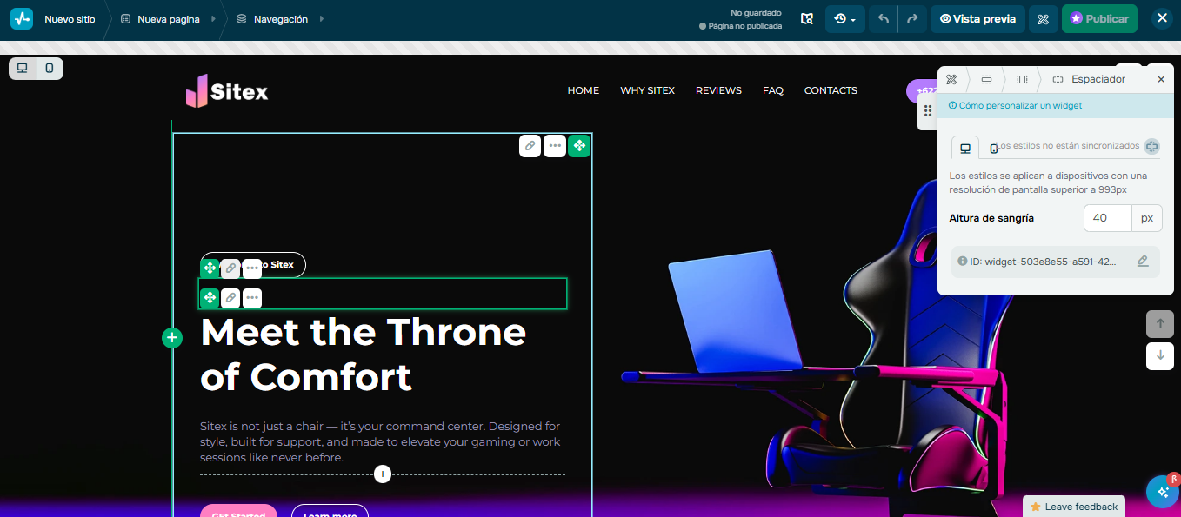Click link icon on the 'Sitex' badge widget

[230, 268]
